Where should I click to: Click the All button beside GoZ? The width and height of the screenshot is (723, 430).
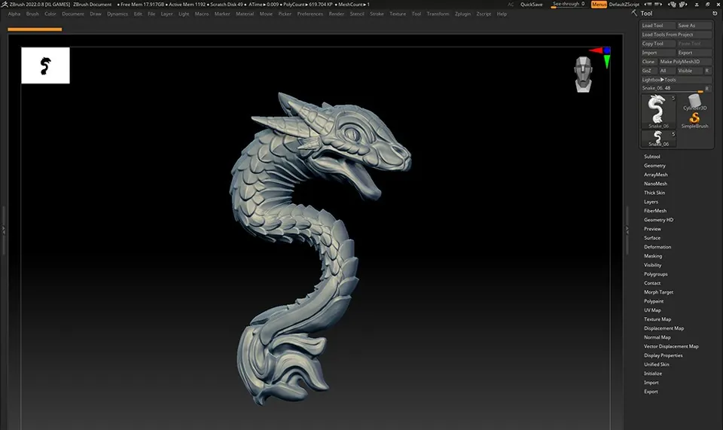tap(667, 71)
